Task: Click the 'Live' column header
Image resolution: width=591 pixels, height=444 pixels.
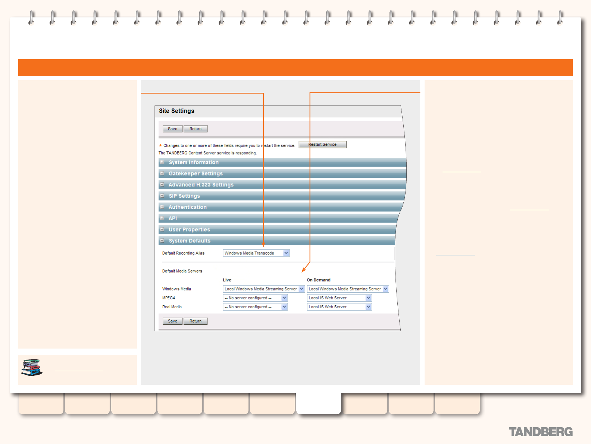Action: [227, 280]
